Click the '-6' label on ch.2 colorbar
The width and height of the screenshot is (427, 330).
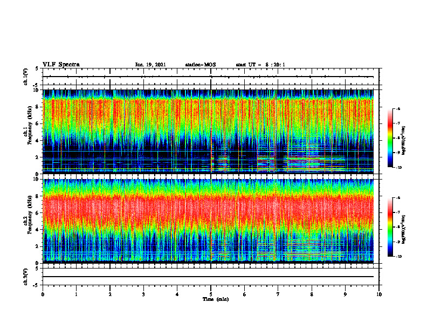point(398,198)
